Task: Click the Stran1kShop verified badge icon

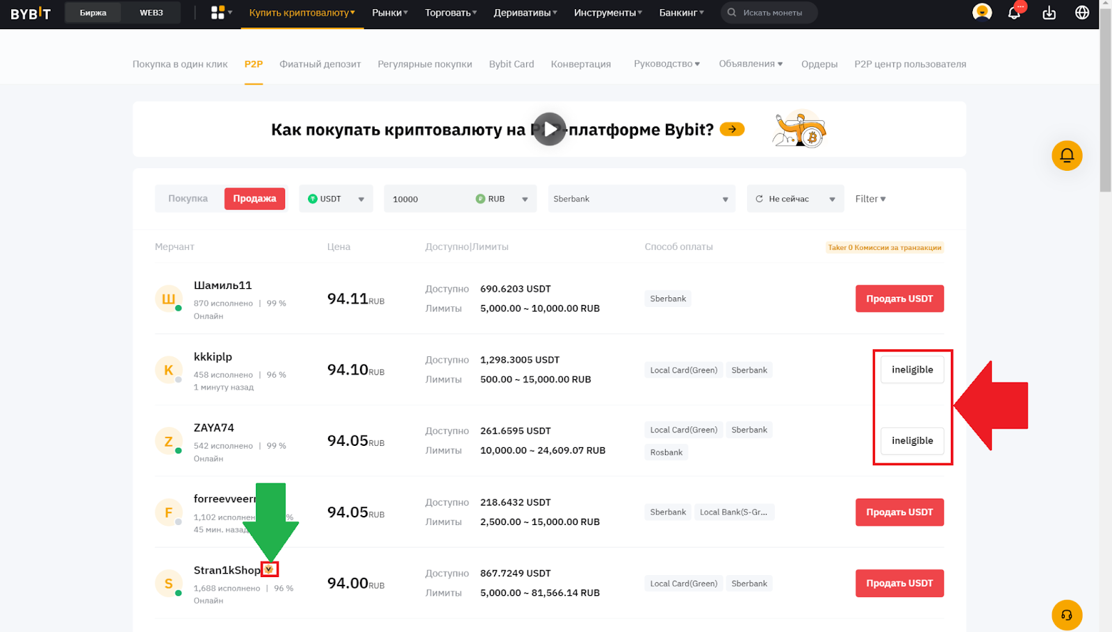Action: point(269,569)
